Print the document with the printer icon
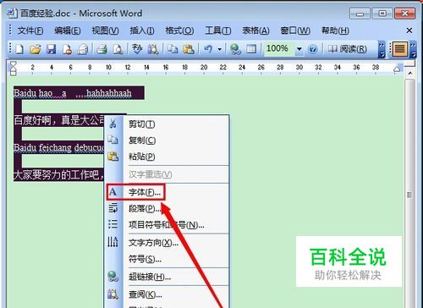423x308 pixels. pos(102,49)
